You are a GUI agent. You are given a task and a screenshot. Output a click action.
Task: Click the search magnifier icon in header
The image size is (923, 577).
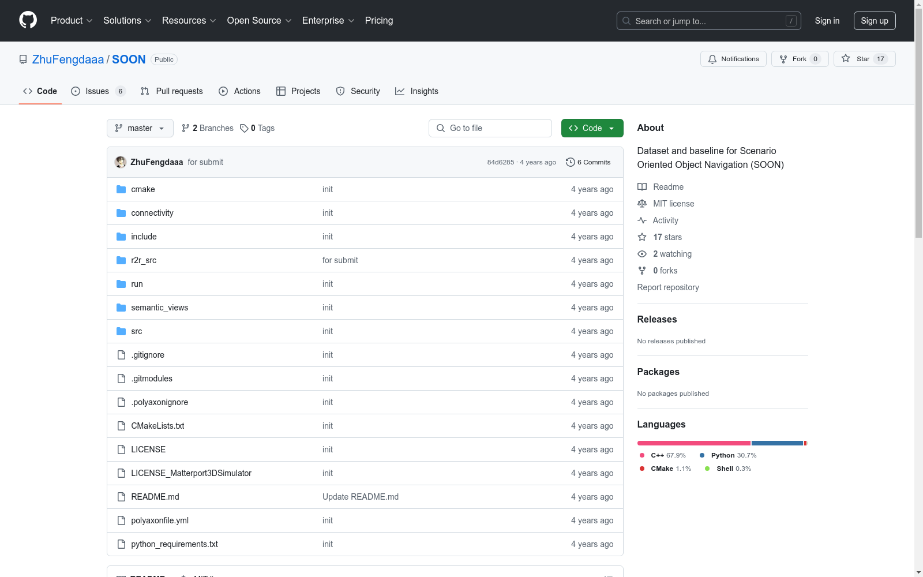coord(626,21)
